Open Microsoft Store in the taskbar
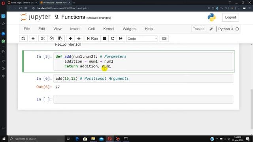 (x=85, y=138)
